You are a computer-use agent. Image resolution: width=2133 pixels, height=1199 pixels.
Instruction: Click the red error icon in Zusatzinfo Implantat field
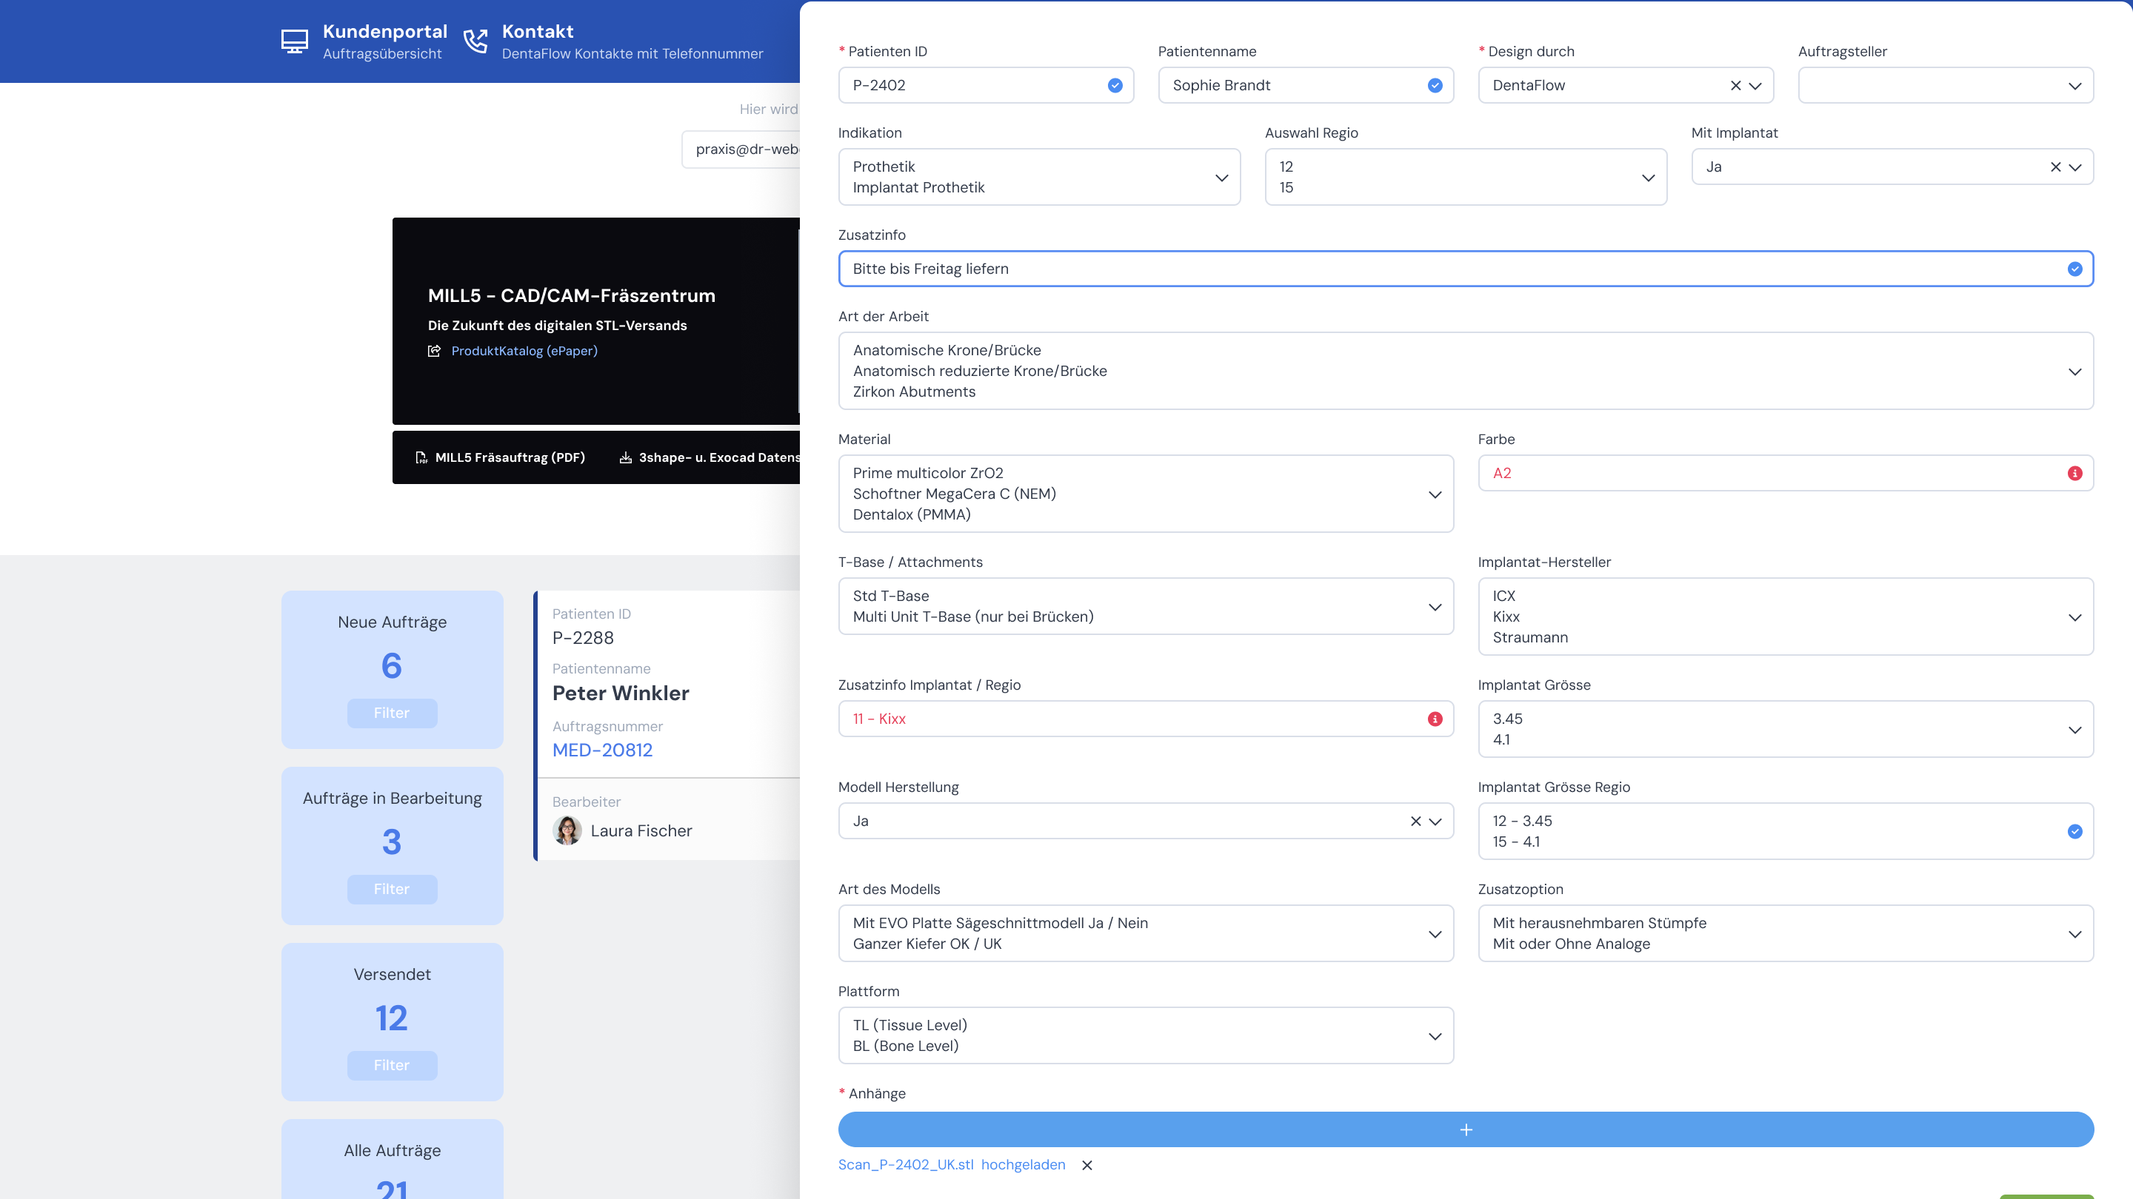point(1434,719)
